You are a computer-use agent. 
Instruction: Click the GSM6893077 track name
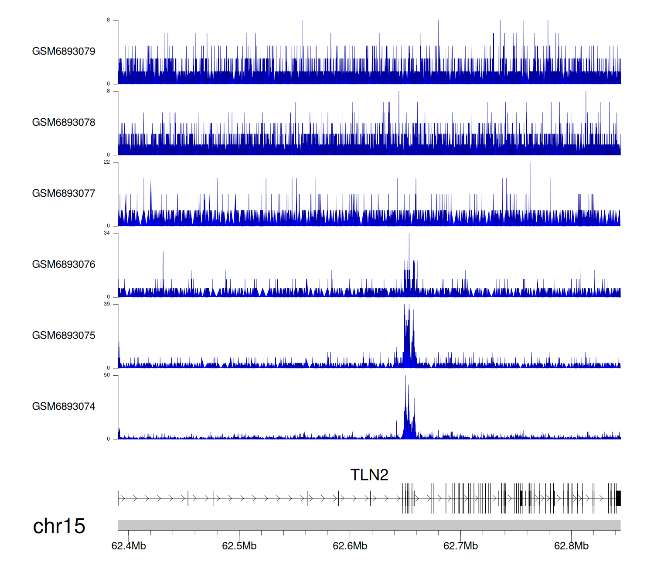tap(64, 194)
